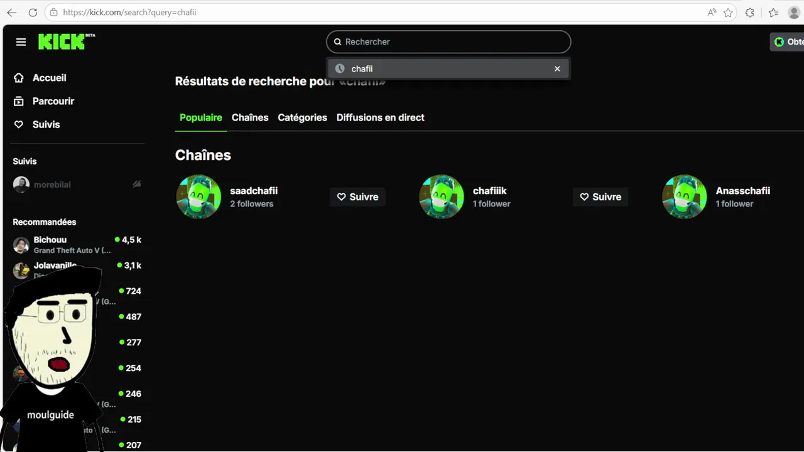The image size is (804, 452).
Task: Click the 254 viewer count entry
Action: coord(130,369)
